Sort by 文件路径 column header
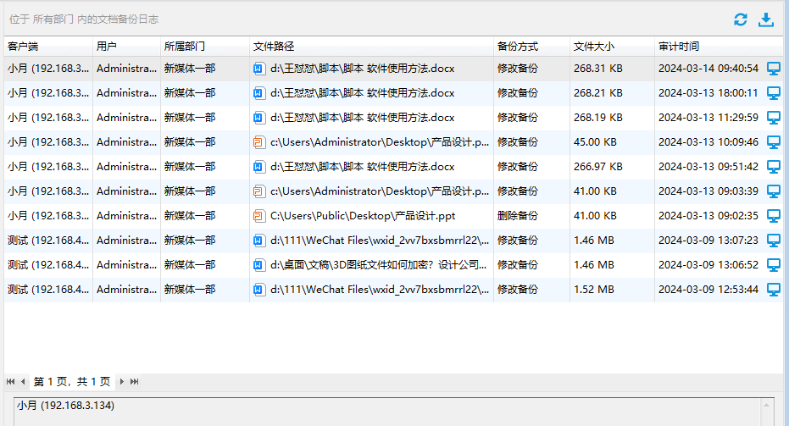This screenshot has width=789, height=426. [372, 47]
